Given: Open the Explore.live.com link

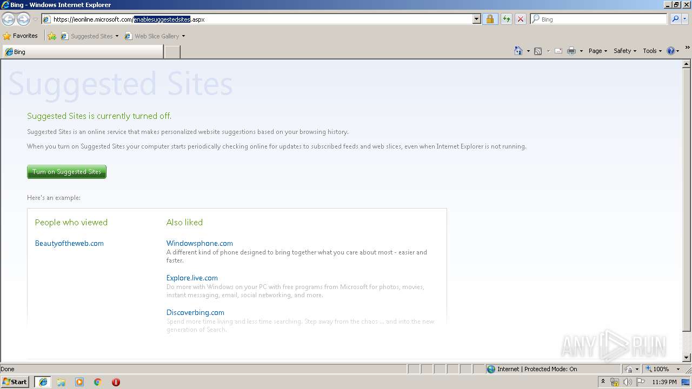Looking at the screenshot, I should [x=192, y=278].
